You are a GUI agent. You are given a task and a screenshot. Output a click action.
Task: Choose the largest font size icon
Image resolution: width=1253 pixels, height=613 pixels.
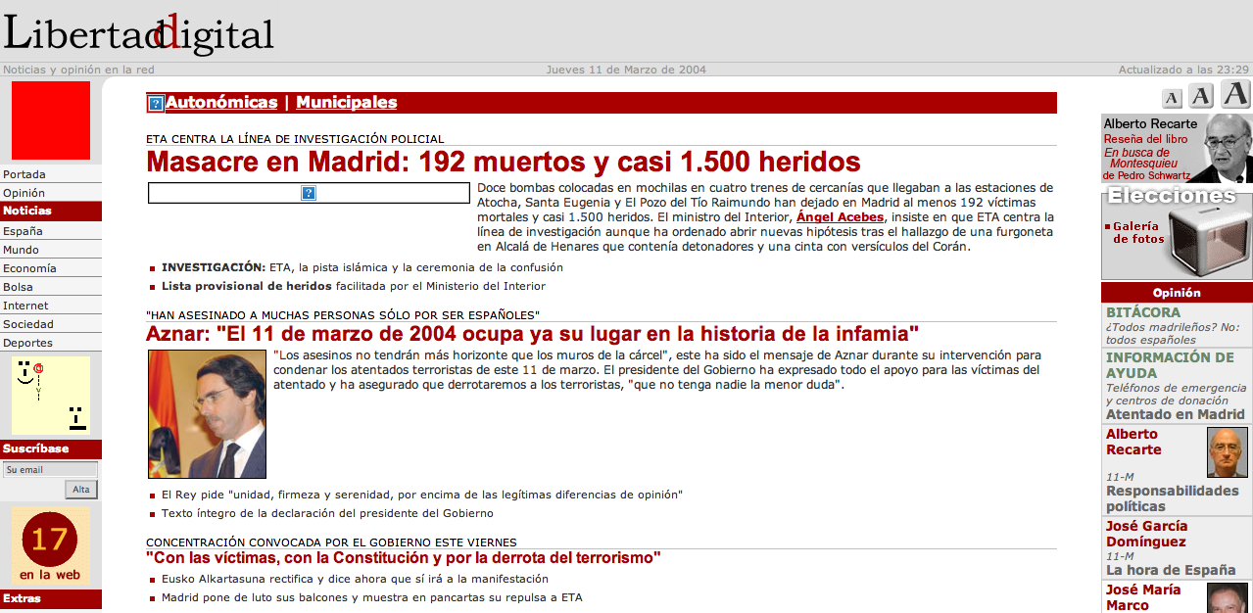click(x=1234, y=94)
